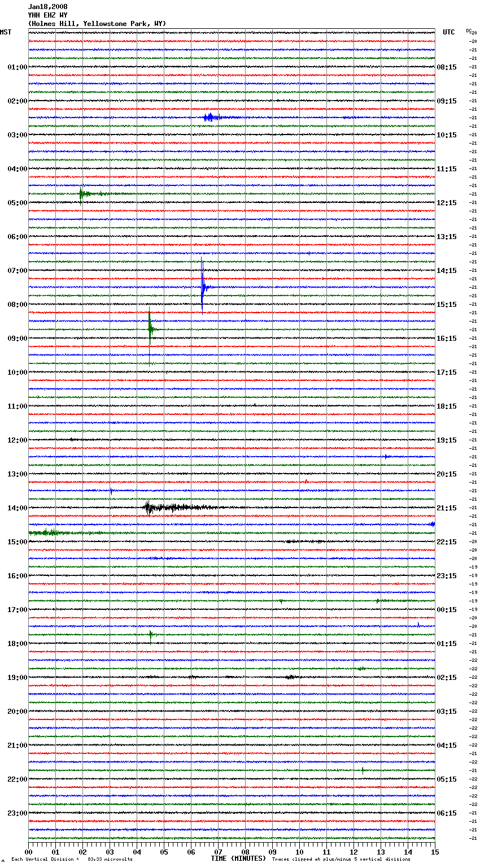Click the 15 minute axis tick label
The height and width of the screenshot is (867, 480).
click(x=435, y=852)
